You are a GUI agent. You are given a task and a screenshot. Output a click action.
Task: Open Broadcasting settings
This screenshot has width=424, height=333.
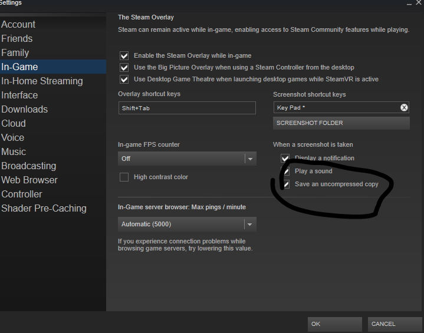(53, 166)
